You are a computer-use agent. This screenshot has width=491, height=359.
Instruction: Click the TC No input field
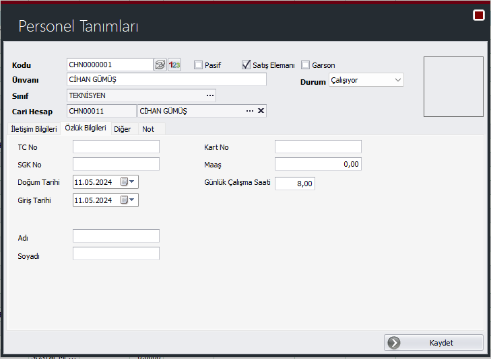point(116,147)
